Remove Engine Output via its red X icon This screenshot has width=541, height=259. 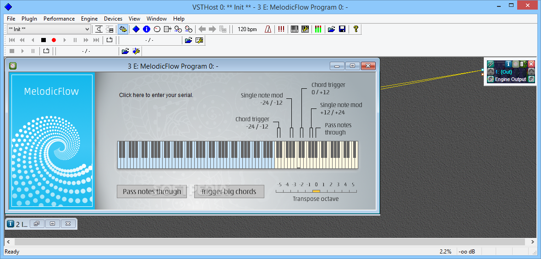click(x=531, y=64)
